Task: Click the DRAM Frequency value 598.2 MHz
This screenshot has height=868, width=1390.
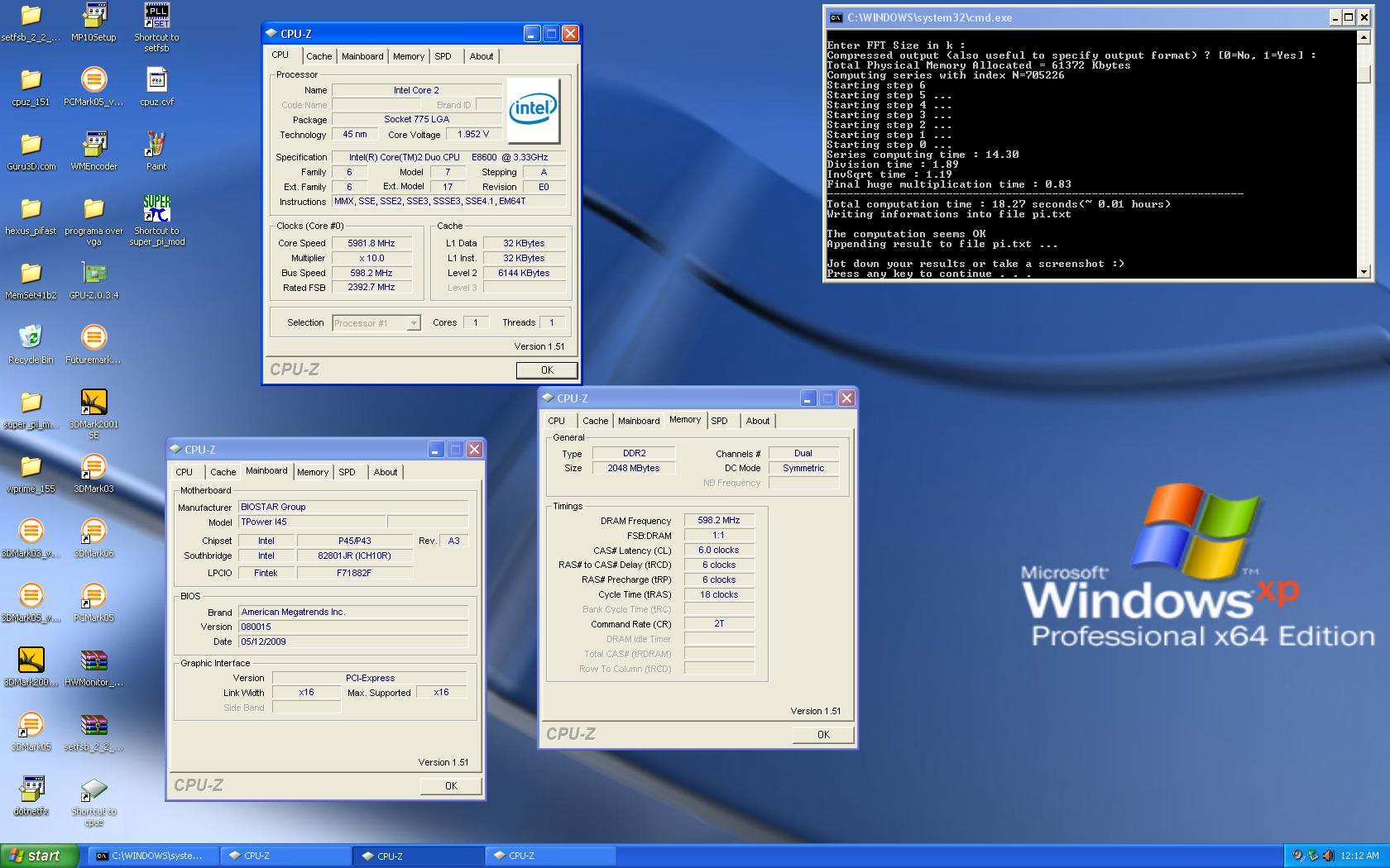Action: [719, 521]
